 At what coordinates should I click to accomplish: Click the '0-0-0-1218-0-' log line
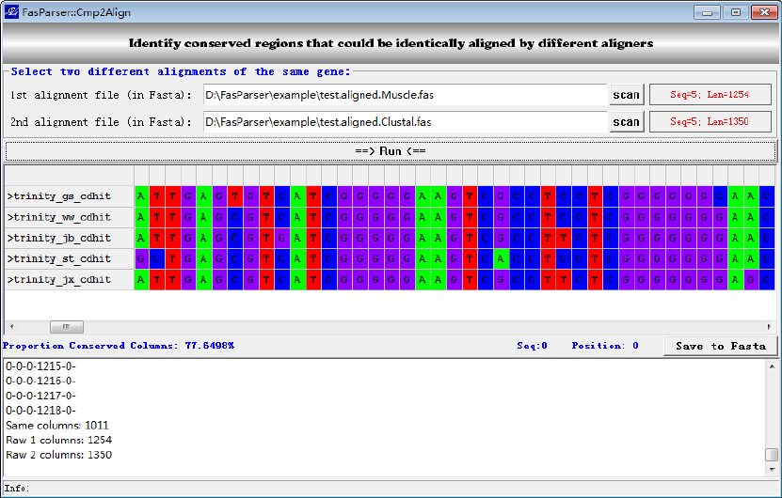(x=40, y=411)
